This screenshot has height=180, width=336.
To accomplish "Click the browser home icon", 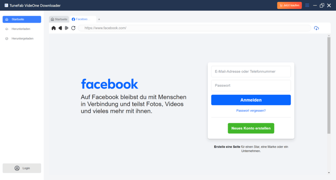I will [54, 28].
